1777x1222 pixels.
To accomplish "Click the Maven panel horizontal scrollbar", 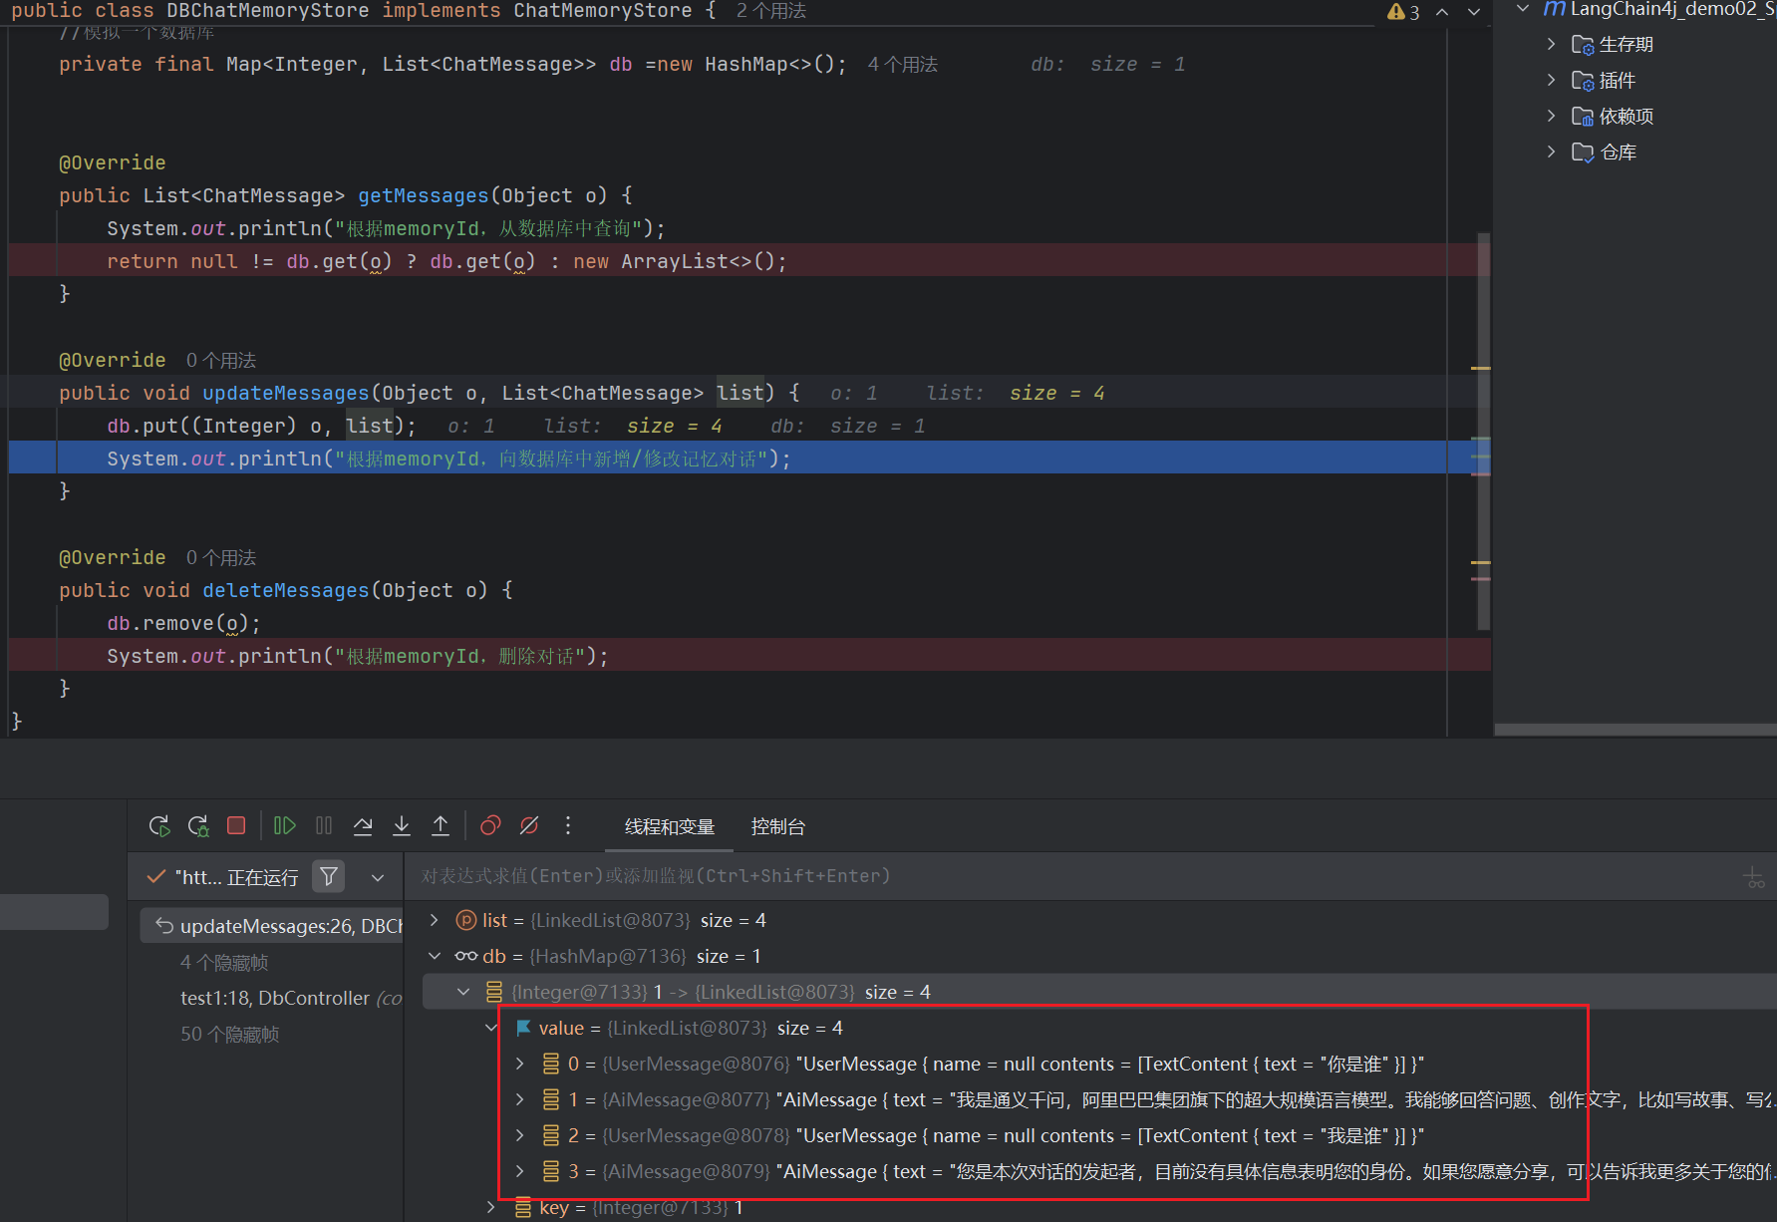I will [x=1635, y=730].
